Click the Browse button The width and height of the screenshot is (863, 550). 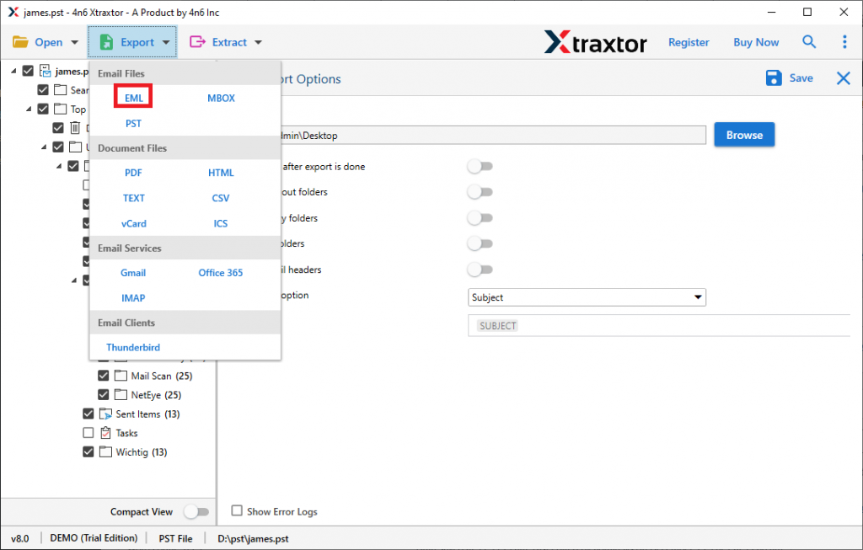coord(744,135)
